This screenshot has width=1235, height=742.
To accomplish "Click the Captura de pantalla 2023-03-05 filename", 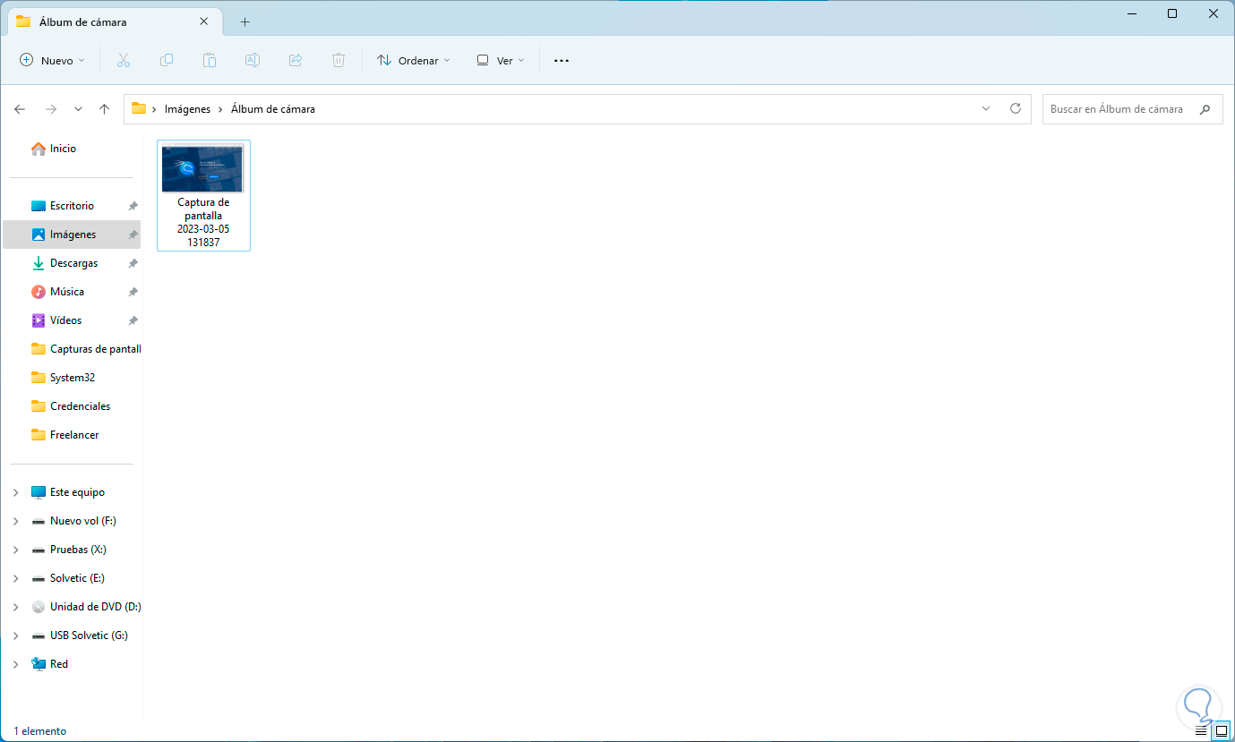I will (x=203, y=222).
